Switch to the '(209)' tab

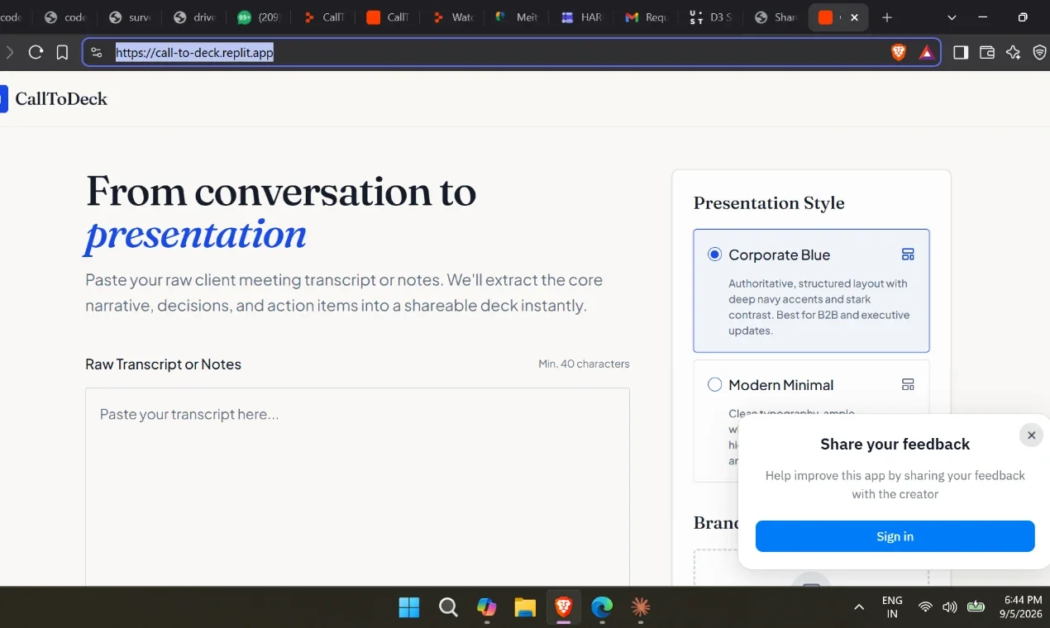pos(258,17)
